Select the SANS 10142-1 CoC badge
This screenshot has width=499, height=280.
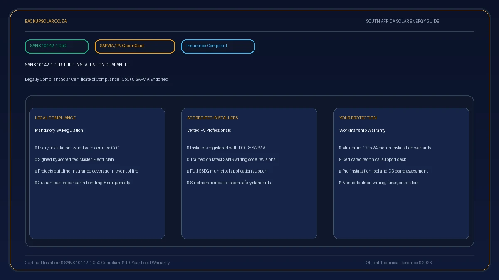pyautogui.click(x=57, y=46)
